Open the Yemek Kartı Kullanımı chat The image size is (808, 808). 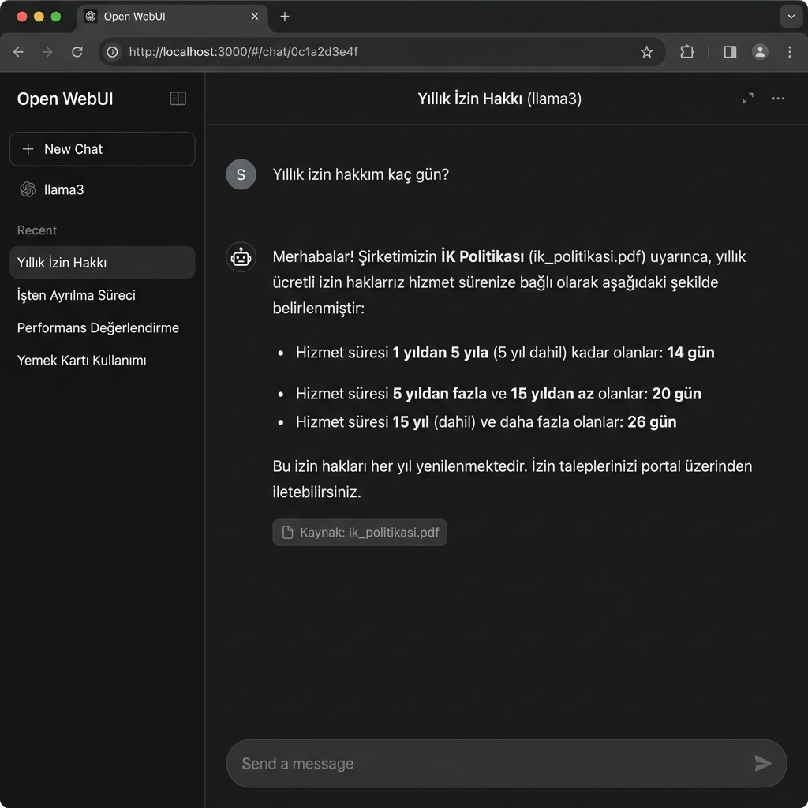click(x=102, y=360)
